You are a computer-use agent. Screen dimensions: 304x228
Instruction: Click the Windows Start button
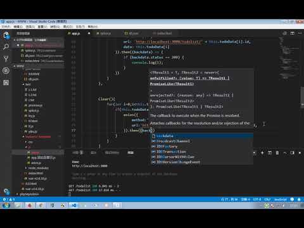6,205
